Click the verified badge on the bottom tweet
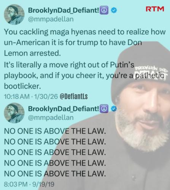This screenshot has width=170, height=190. tap(114, 109)
